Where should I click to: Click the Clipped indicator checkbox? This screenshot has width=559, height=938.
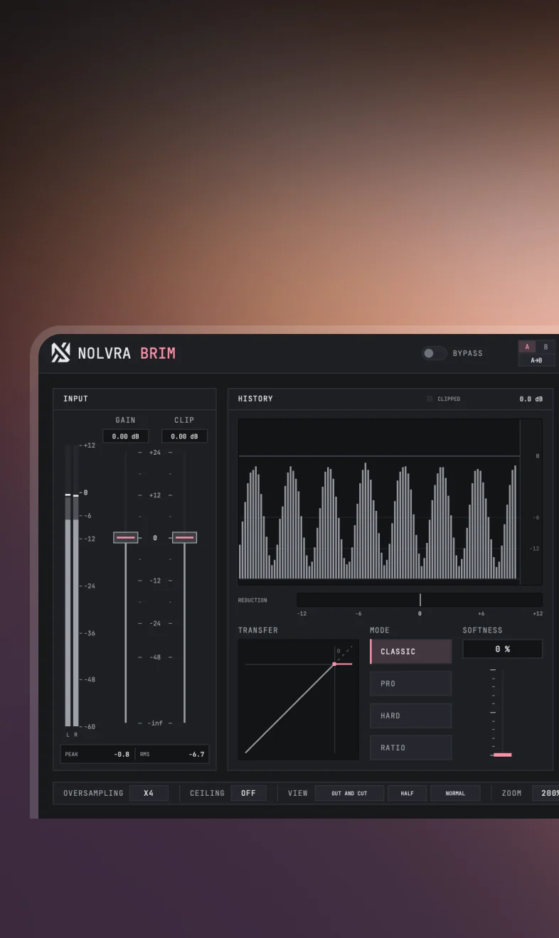430,399
